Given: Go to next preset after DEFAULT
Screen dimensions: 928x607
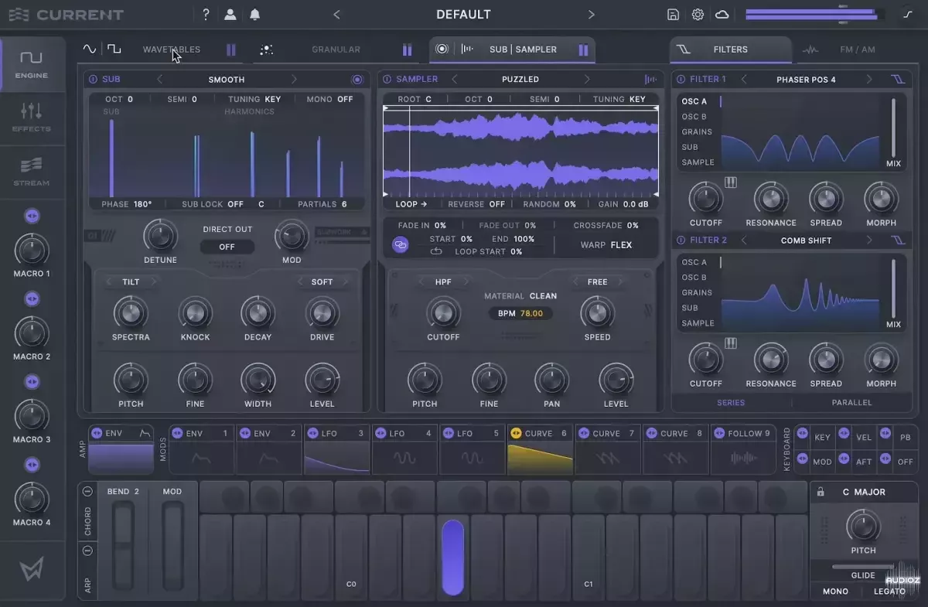Looking at the screenshot, I should pyautogui.click(x=592, y=15).
